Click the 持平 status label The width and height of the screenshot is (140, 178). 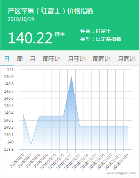tap(60, 34)
